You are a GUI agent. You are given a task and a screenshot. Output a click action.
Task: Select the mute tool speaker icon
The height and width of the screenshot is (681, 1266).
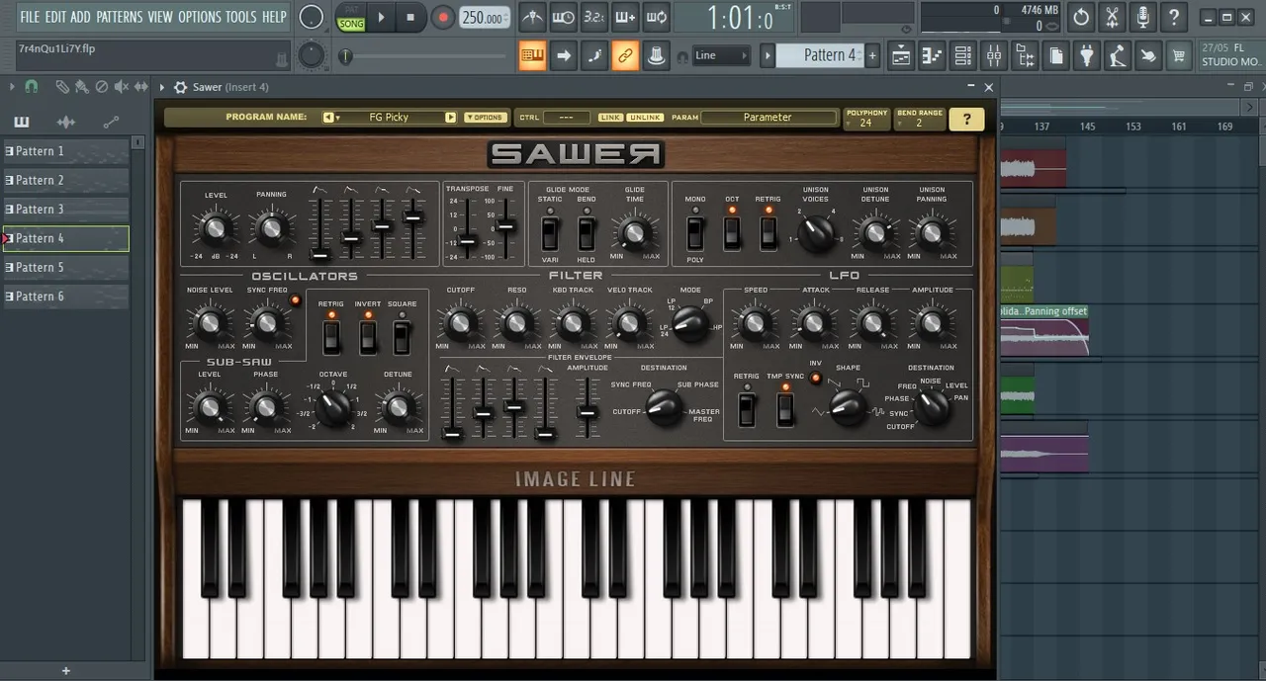[122, 87]
